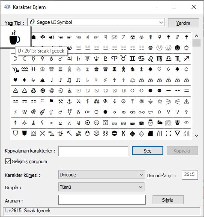Image resolution: width=204 pixels, height=217 pixels.
Task: Uncheck the Gelişmiş görünüm checkbox
Action: click(x=8, y=161)
